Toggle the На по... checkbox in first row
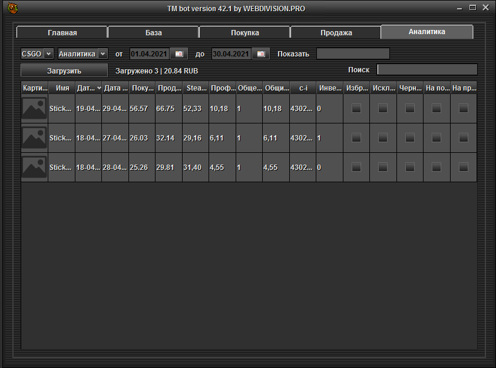496x368 pixels. coord(437,108)
